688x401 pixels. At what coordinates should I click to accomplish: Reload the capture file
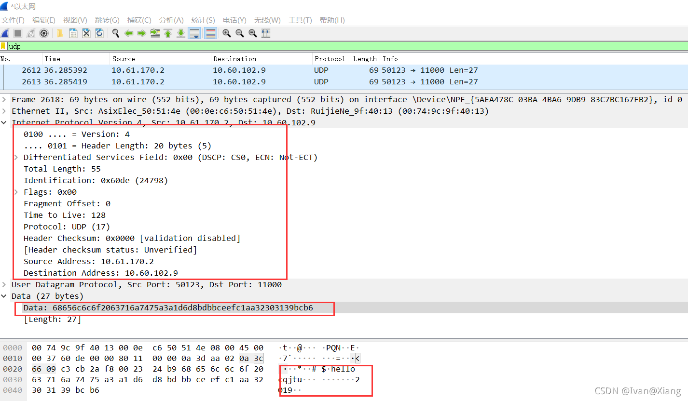click(x=99, y=33)
